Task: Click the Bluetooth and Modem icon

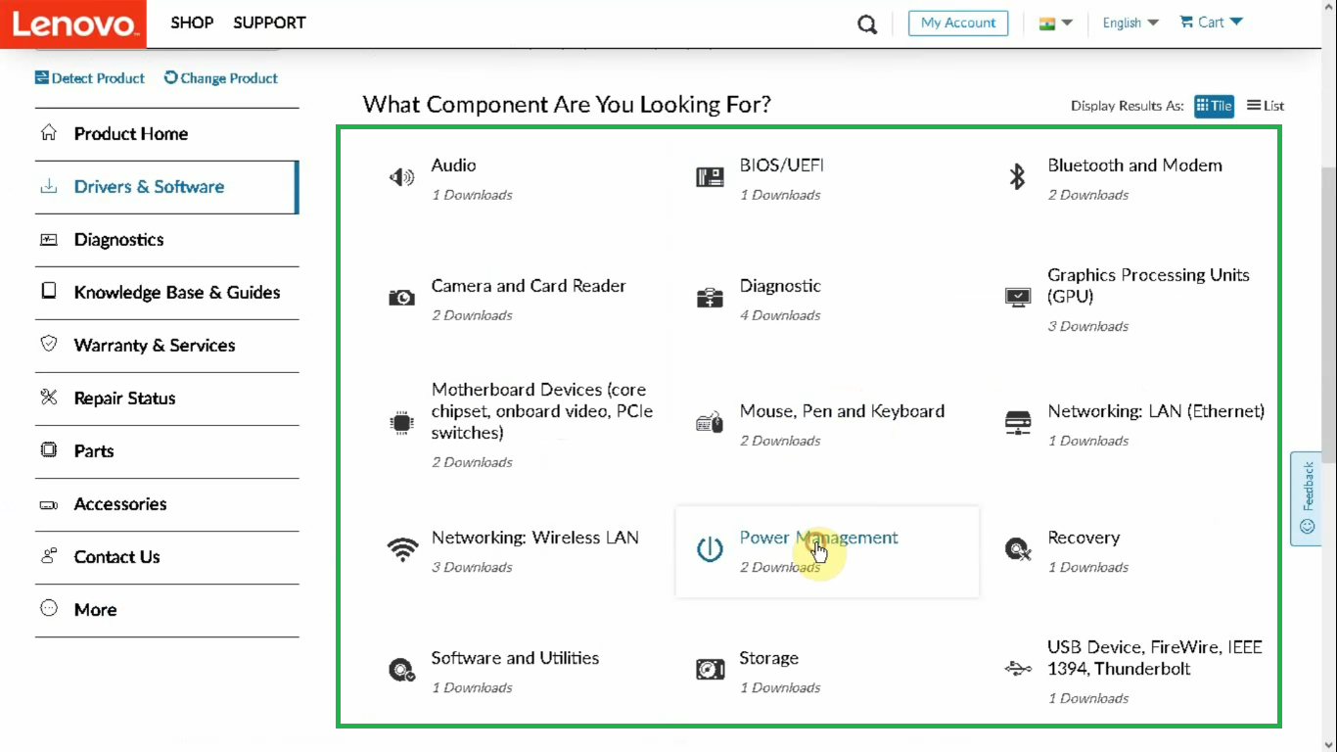Action: 1017,177
